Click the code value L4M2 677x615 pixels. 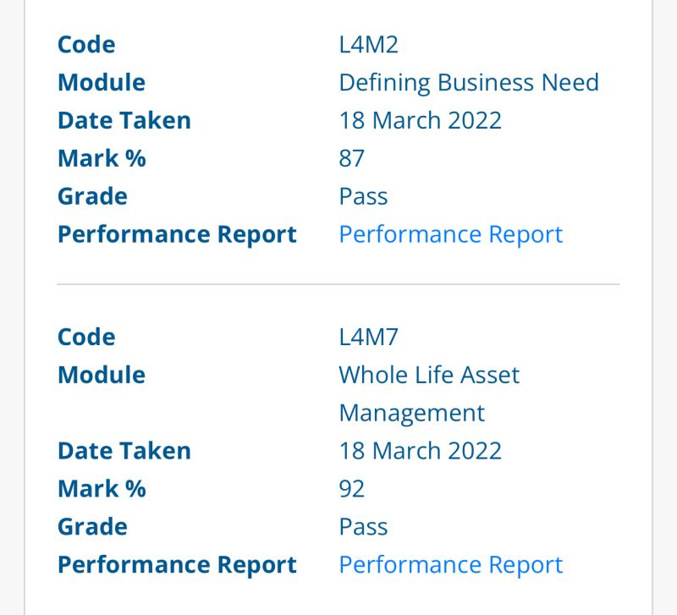click(x=366, y=44)
